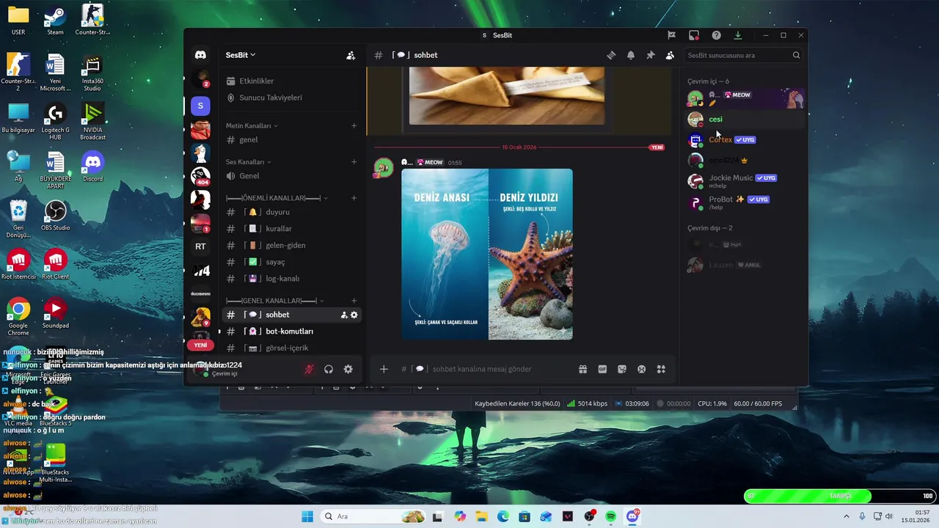
Task: Select the sayaç channel
Action: pos(292,262)
